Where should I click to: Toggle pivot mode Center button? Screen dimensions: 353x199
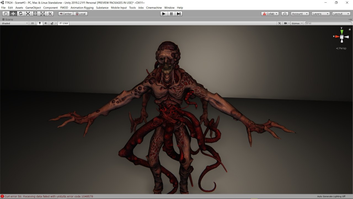pyautogui.click(x=66, y=14)
